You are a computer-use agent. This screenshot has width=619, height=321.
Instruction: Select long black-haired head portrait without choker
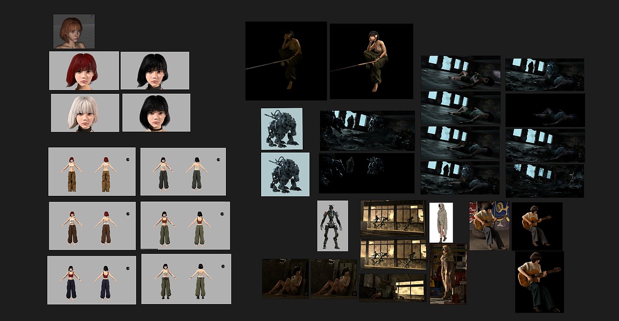tap(155, 71)
